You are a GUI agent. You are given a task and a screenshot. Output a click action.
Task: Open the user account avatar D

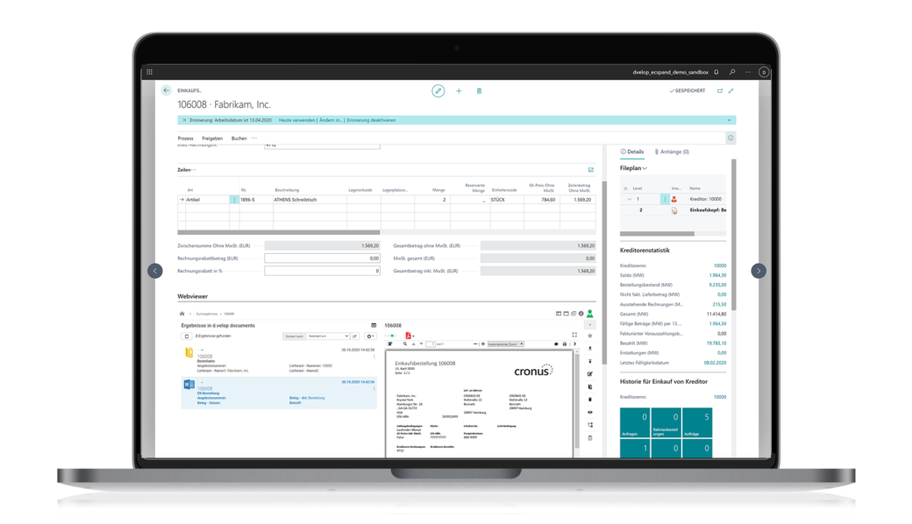point(764,72)
